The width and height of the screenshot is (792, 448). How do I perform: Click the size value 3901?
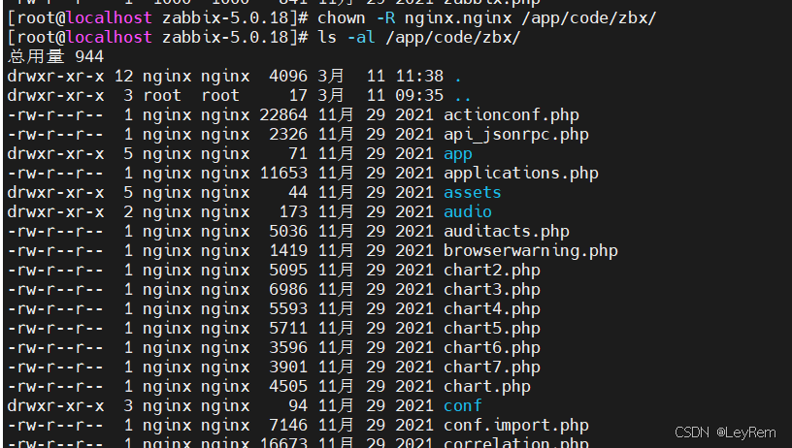[x=288, y=368]
